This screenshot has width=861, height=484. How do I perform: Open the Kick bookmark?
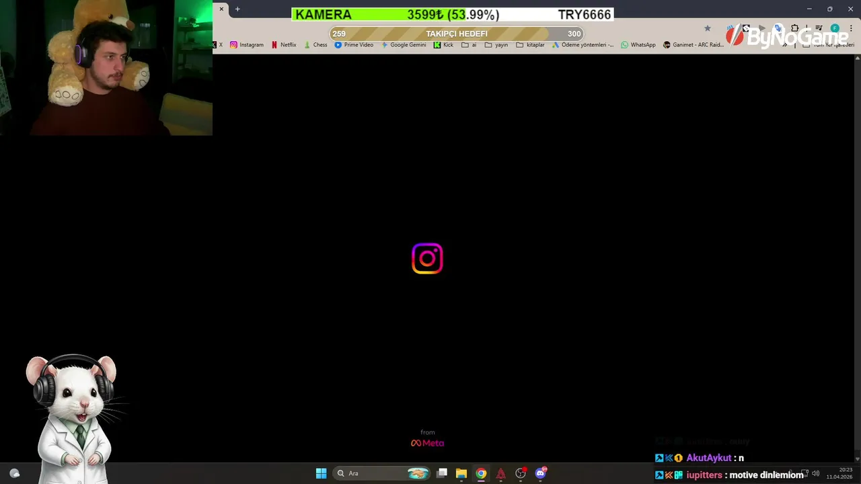pos(443,45)
